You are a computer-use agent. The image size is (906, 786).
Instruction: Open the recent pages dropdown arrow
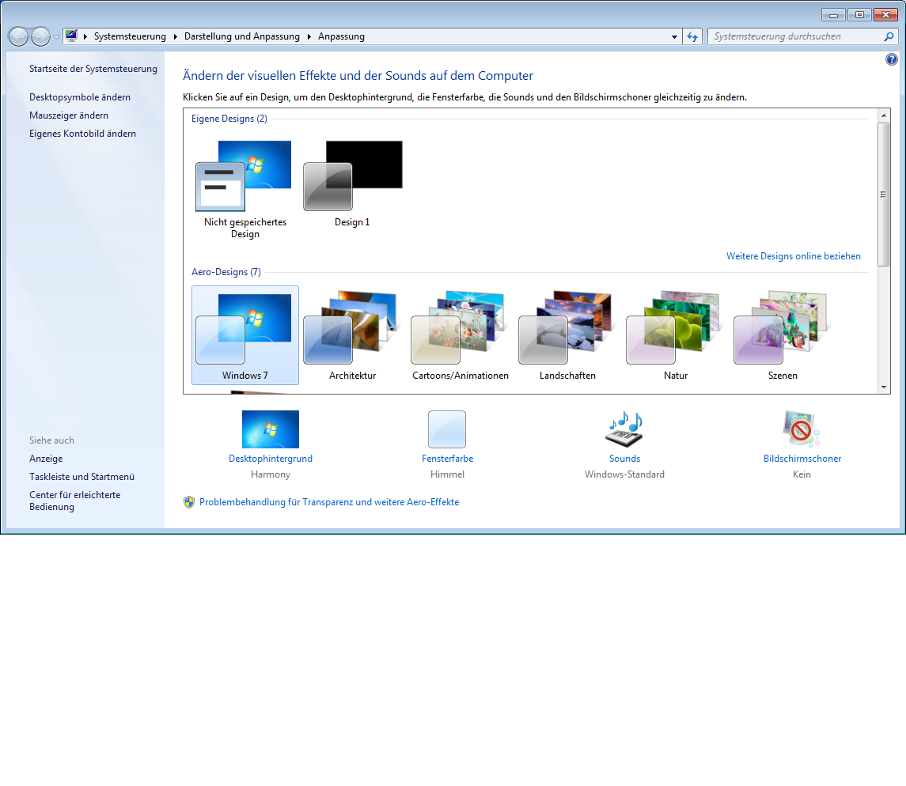(57, 36)
